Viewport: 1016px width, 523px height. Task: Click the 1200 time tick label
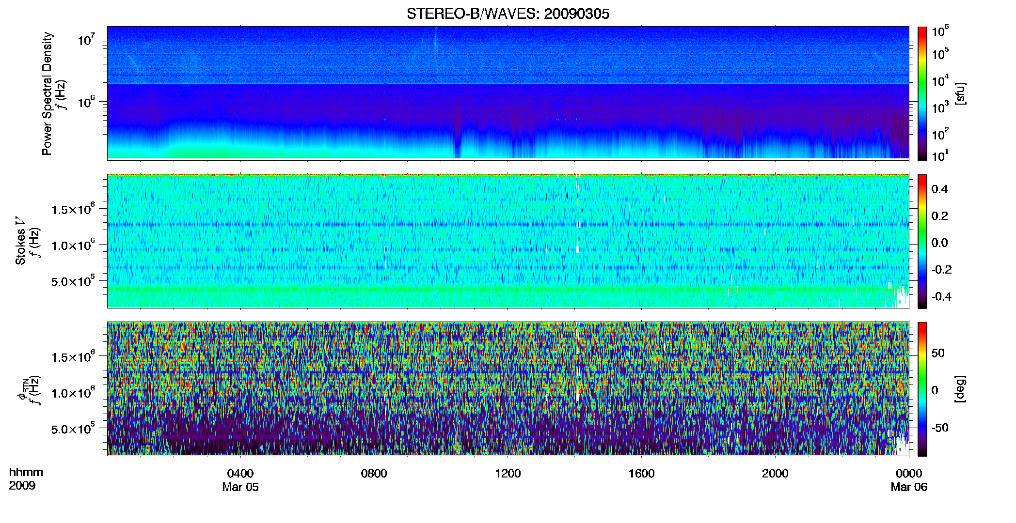pos(508,473)
